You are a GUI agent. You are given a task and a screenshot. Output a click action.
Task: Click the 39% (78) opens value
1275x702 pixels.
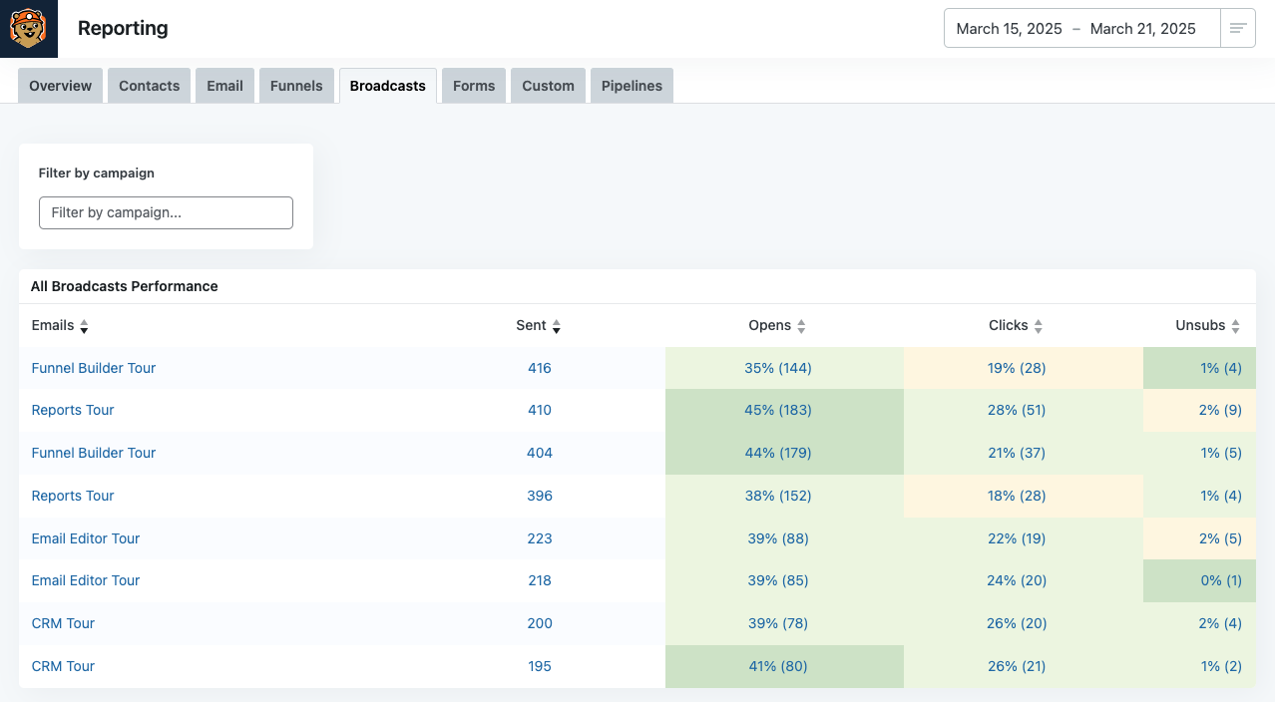pos(778,623)
